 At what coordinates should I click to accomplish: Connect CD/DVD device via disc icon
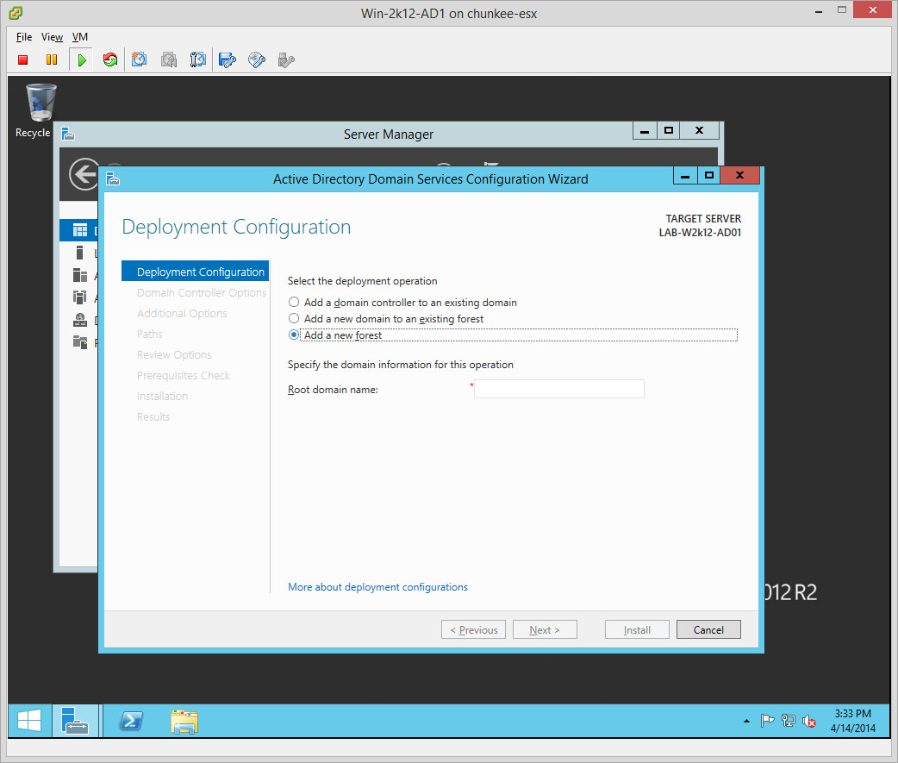[257, 59]
